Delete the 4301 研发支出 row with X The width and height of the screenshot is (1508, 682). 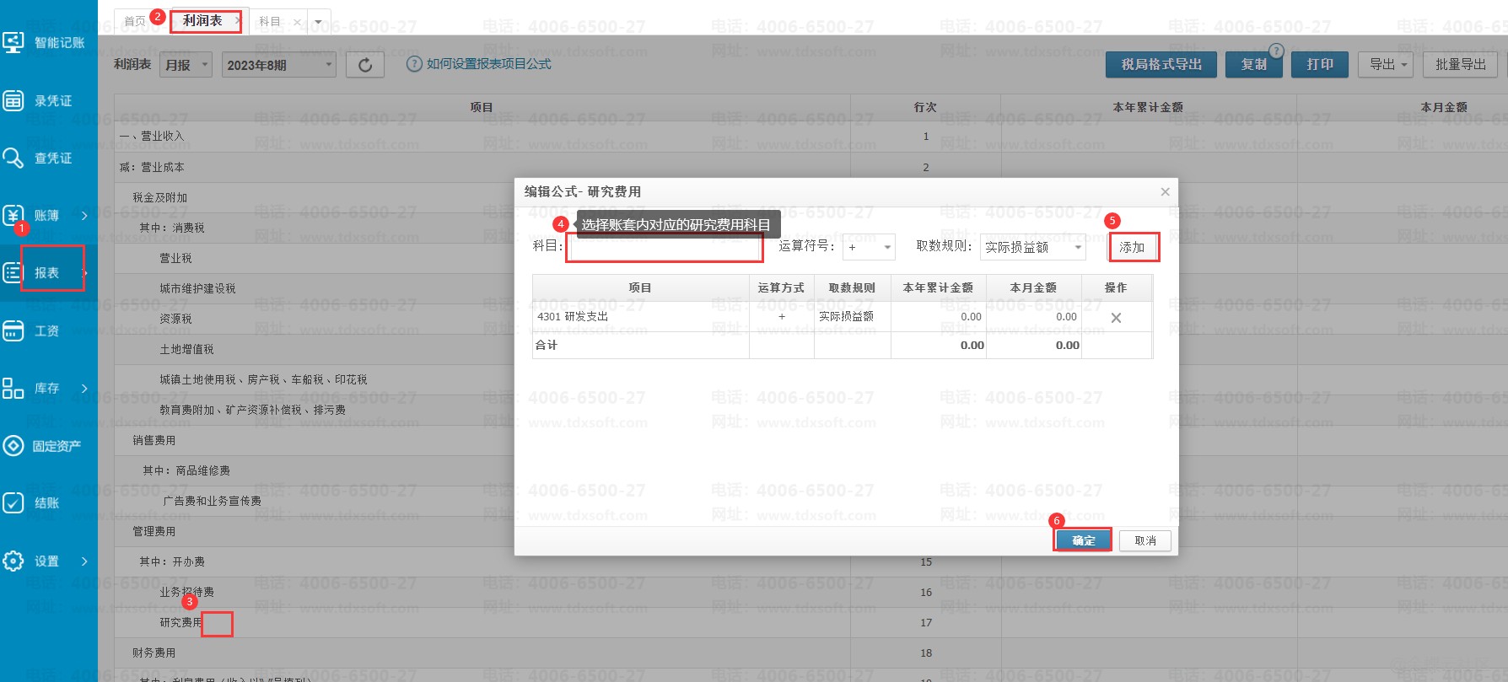(x=1116, y=318)
